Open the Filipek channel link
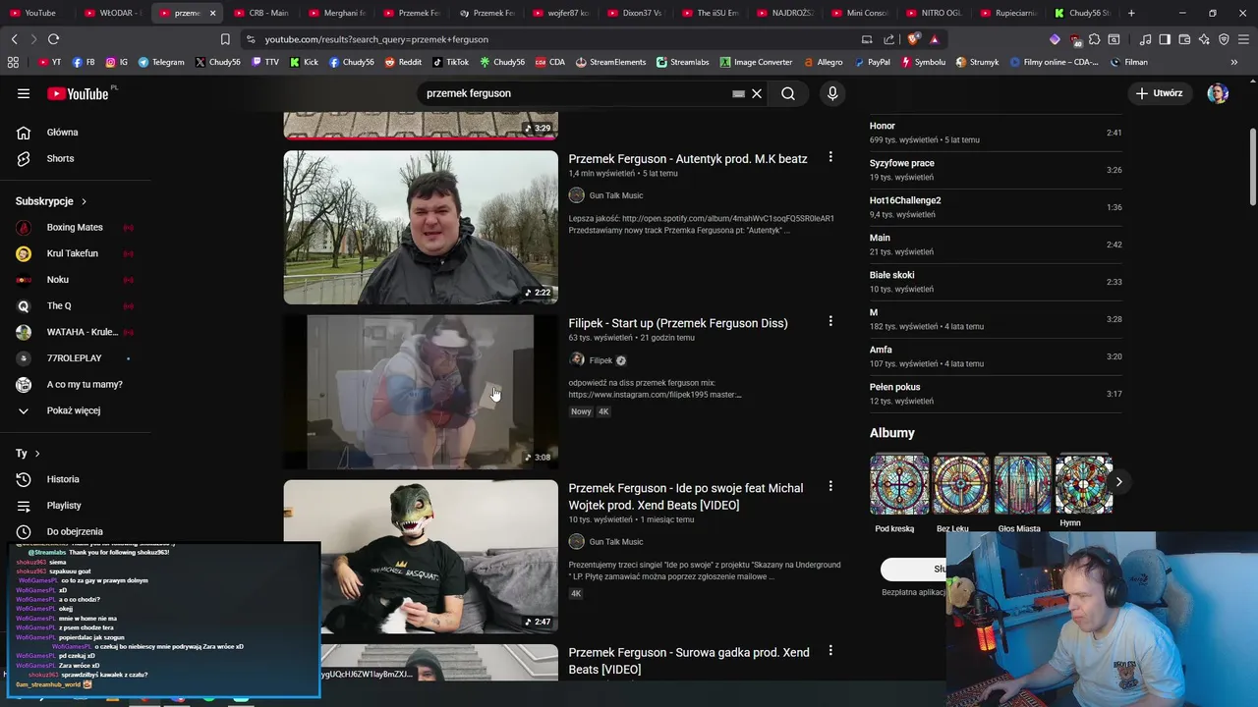 [x=600, y=360]
